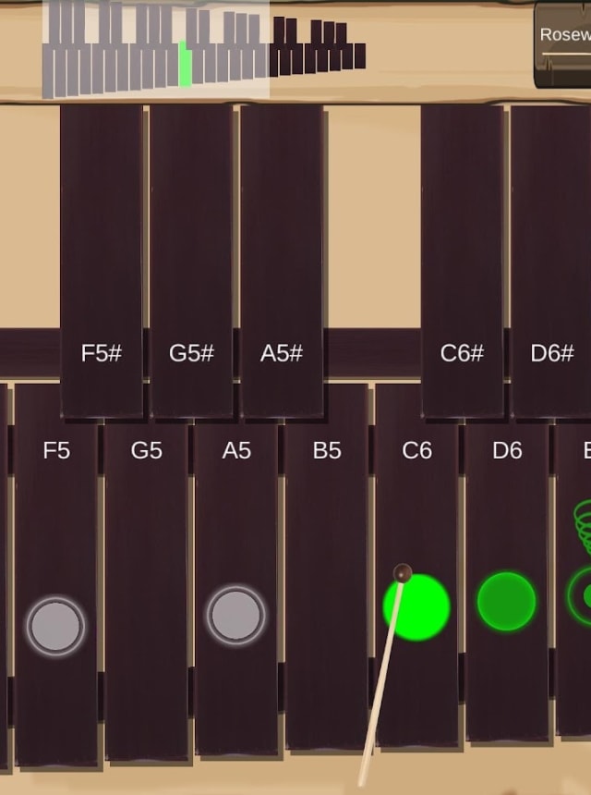The width and height of the screenshot is (591, 795).
Task: Click the mallet head above C6
Action: click(403, 573)
